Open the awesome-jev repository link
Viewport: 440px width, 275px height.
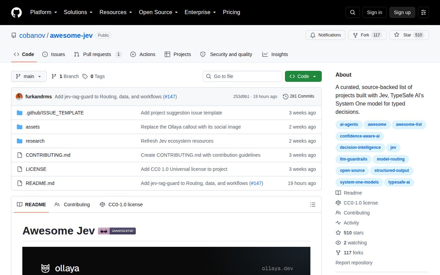(x=71, y=35)
